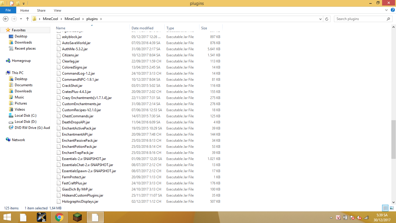This screenshot has height=223, width=396.
Task: Open the game icon with the number 2 in the taskbar
Action: 41,217
